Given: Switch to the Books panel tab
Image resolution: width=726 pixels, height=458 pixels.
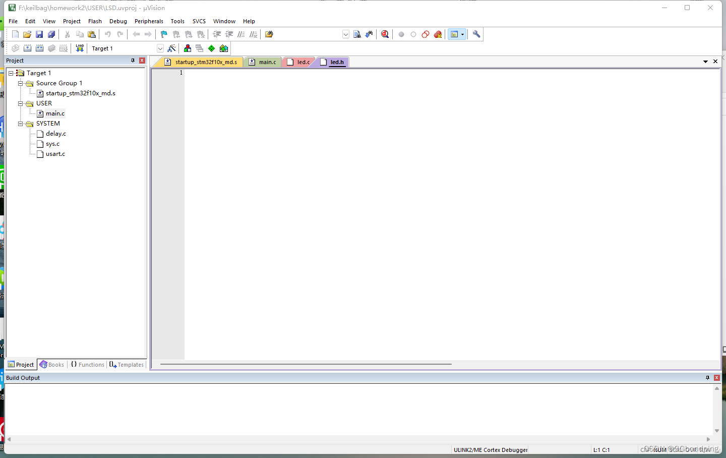Looking at the screenshot, I should [52, 365].
